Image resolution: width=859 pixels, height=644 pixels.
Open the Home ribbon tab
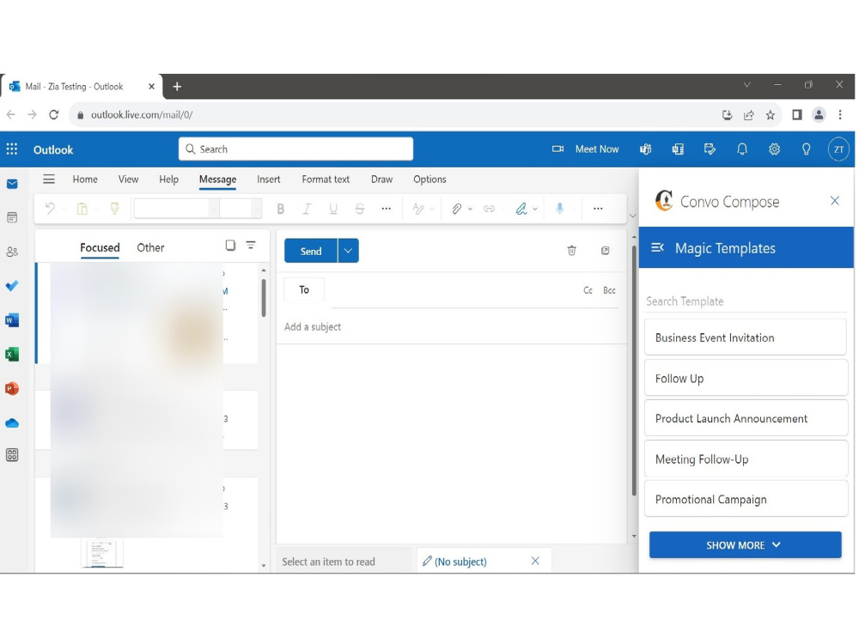pyautogui.click(x=85, y=179)
